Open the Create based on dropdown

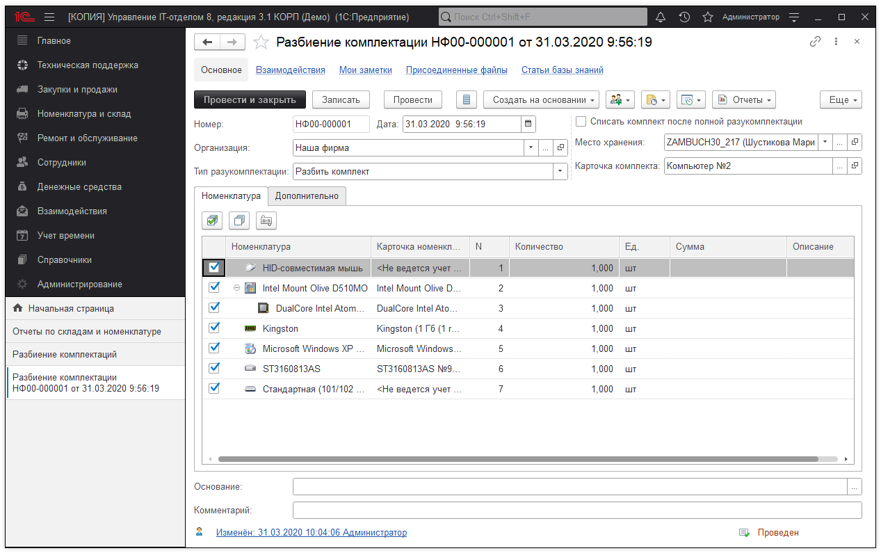(x=542, y=100)
